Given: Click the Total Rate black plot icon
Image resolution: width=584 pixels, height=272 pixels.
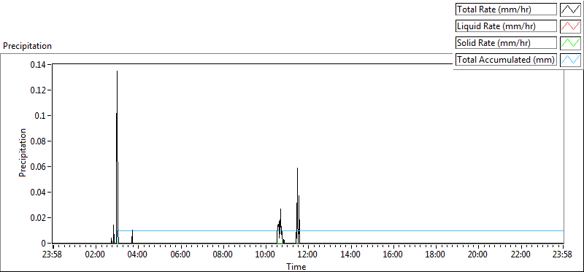Looking at the screenshot, I should [570, 9].
